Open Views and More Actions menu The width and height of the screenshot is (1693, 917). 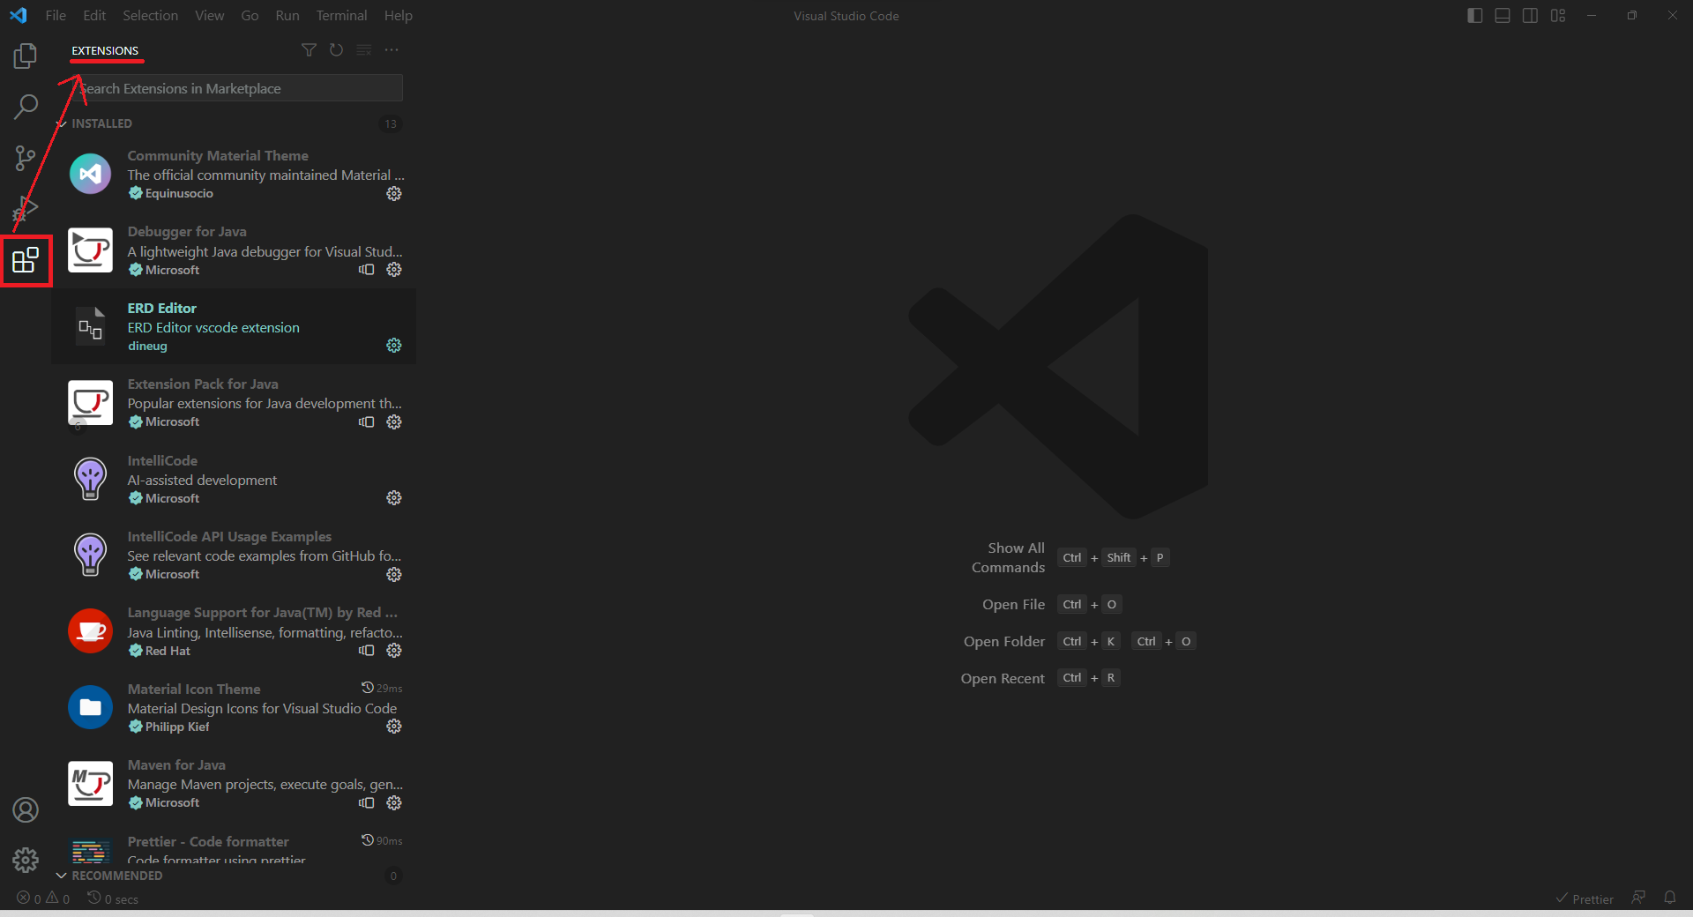(x=392, y=50)
